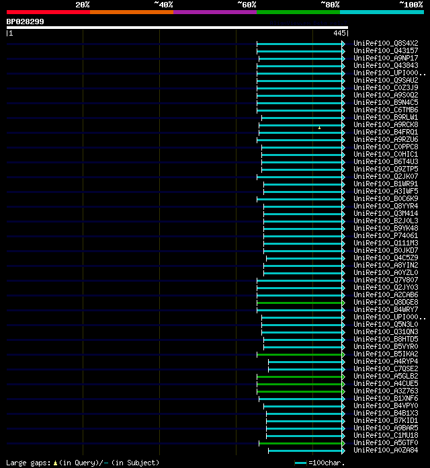Click the cyan alignment bar for Q8S4X2
This screenshot has height=468, width=430.
click(x=300, y=44)
